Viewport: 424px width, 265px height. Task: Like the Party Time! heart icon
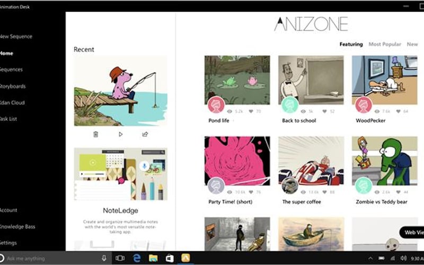pyautogui.click(x=251, y=192)
